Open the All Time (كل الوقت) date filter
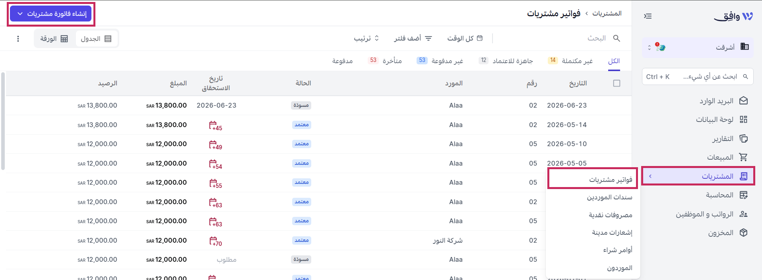This screenshot has height=280, width=762. coord(465,38)
